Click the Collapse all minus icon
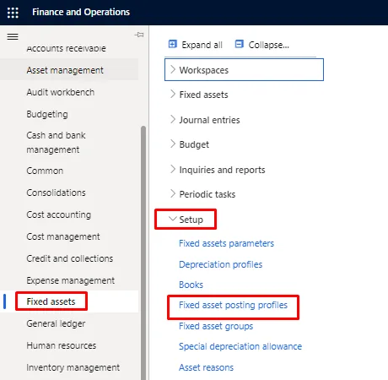Screen dimensions: 388x380 pyautogui.click(x=240, y=44)
